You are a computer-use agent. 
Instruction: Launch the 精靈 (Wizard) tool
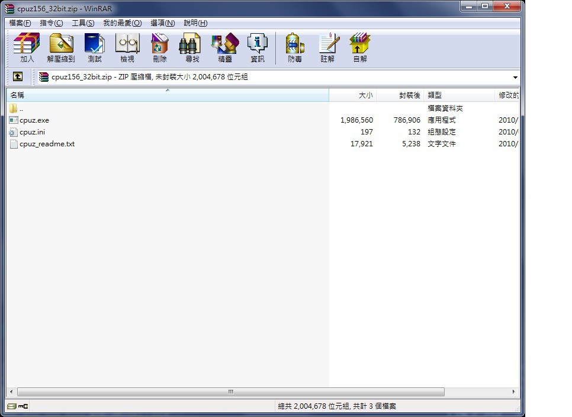(x=225, y=47)
